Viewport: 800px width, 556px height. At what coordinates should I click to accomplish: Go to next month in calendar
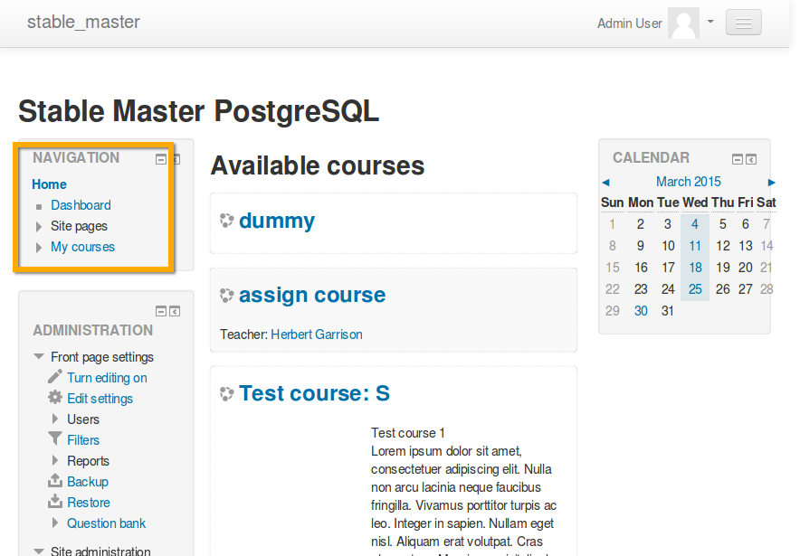(x=771, y=183)
